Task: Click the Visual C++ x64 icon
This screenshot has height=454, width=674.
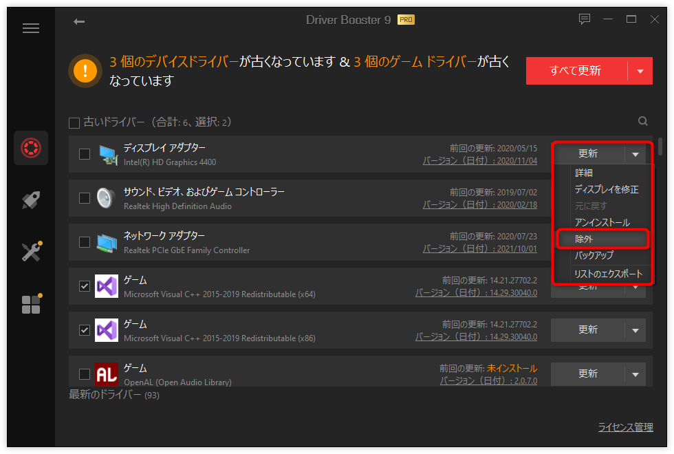Action: (106, 286)
